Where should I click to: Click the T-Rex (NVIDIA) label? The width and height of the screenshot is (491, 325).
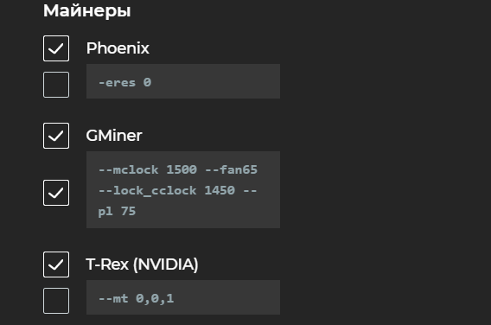click(142, 264)
